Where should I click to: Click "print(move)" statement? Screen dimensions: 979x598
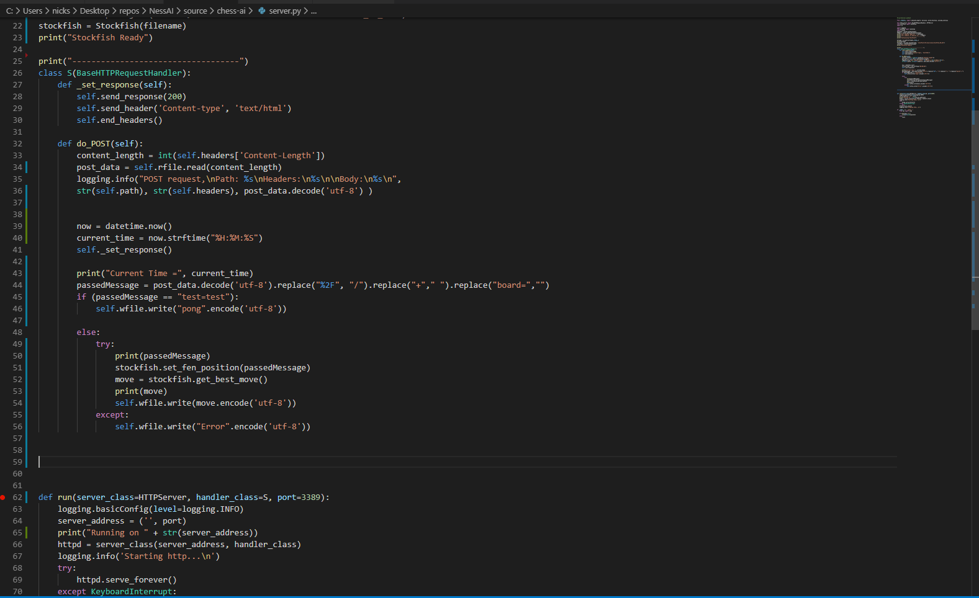141,391
